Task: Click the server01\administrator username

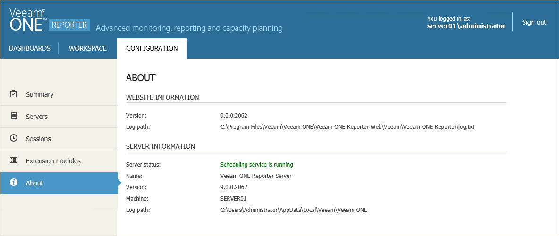Action: pos(466,26)
